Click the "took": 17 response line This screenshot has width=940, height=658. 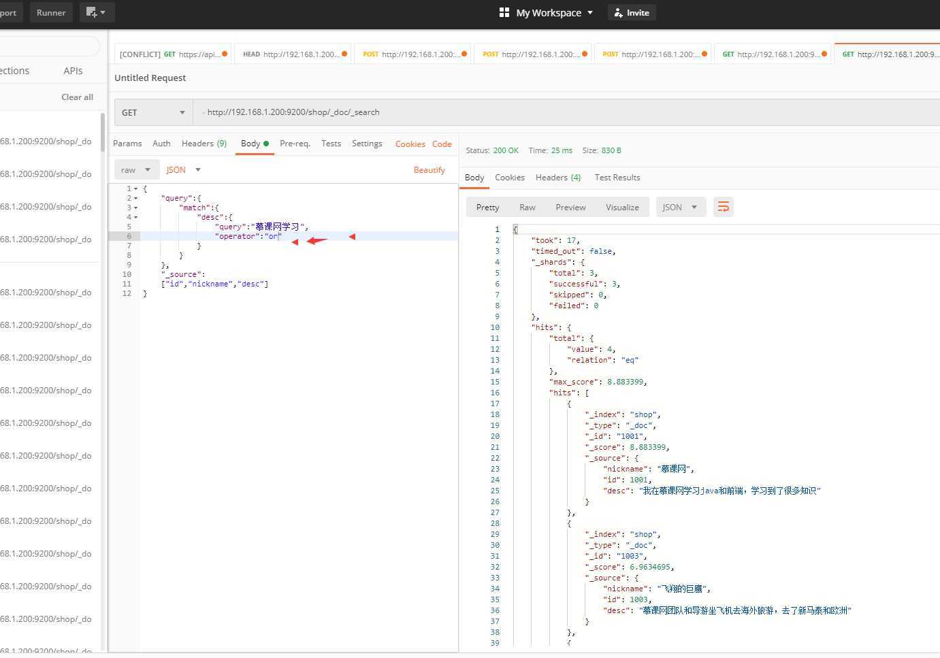point(555,240)
